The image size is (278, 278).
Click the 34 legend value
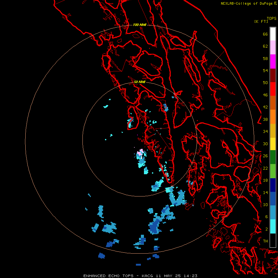pos(265,132)
